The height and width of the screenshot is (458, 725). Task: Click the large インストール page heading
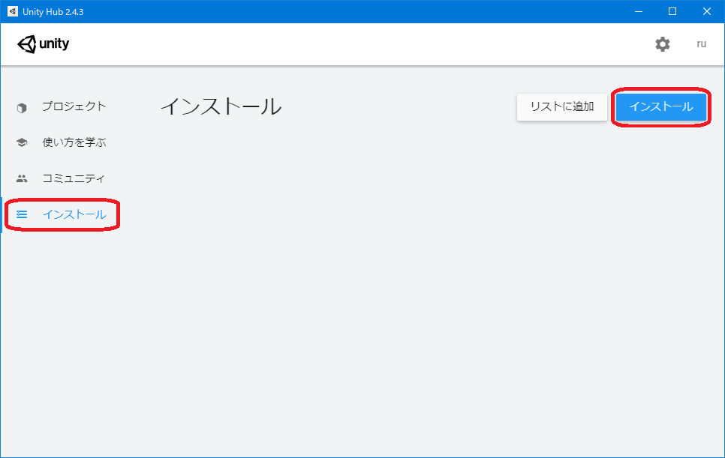(221, 106)
